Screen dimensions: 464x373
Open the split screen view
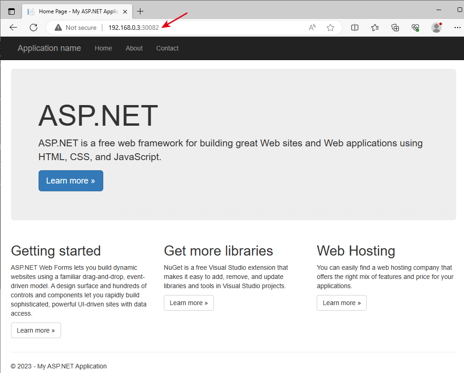pyautogui.click(x=354, y=28)
